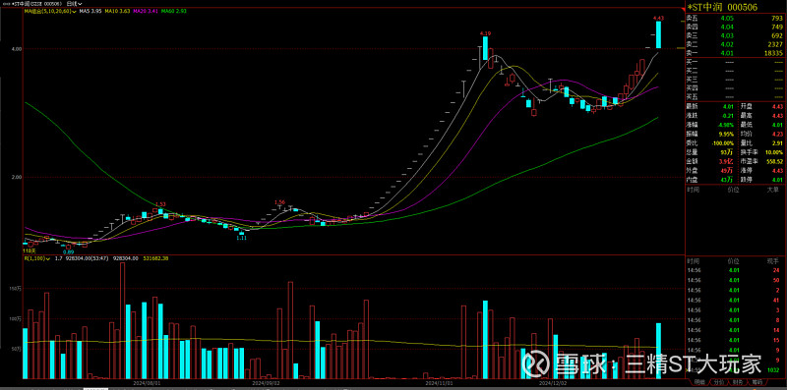The height and width of the screenshot is (390, 787).
Task: Click the 最新 4.01 value
Action: pos(728,106)
